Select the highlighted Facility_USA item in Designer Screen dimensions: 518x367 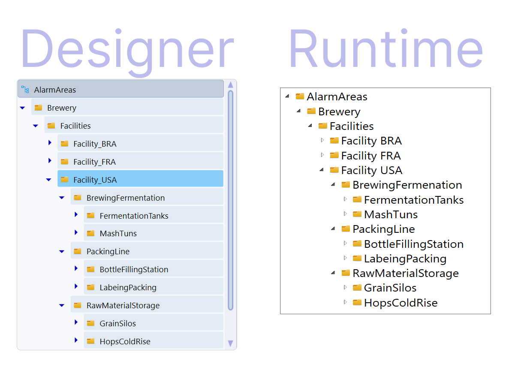140,179
